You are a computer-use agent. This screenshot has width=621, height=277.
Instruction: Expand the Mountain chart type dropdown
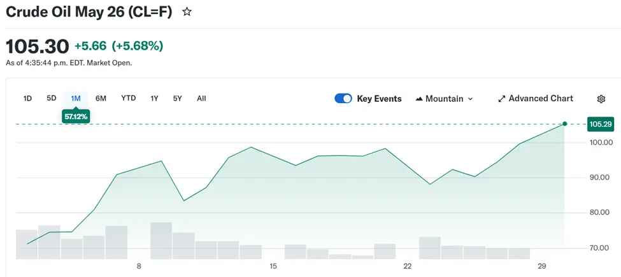tap(470, 99)
